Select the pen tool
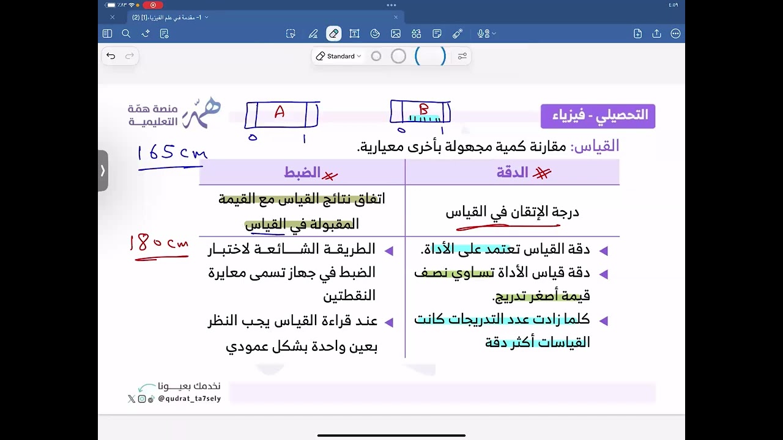 pos(313,34)
